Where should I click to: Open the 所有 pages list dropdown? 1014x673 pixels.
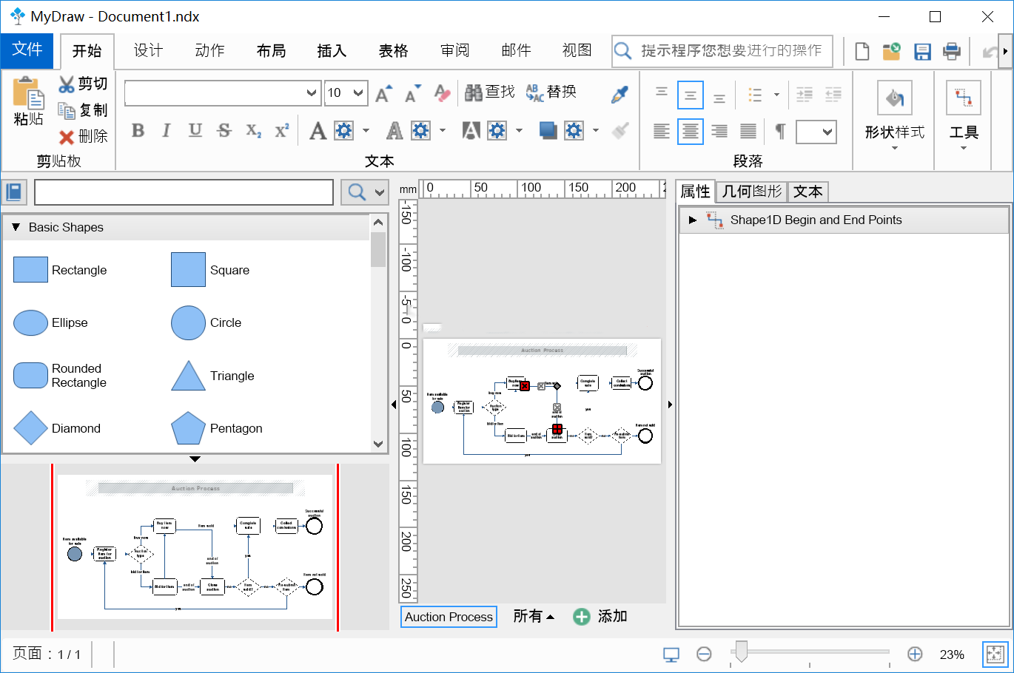pyautogui.click(x=534, y=616)
